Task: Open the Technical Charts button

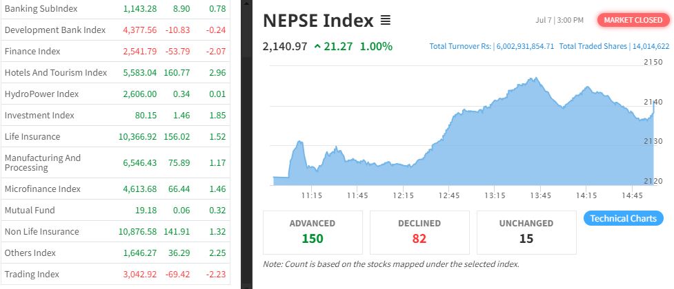Action: [x=623, y=218]
